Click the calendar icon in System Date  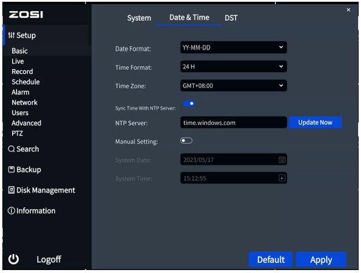pos(282,160)
